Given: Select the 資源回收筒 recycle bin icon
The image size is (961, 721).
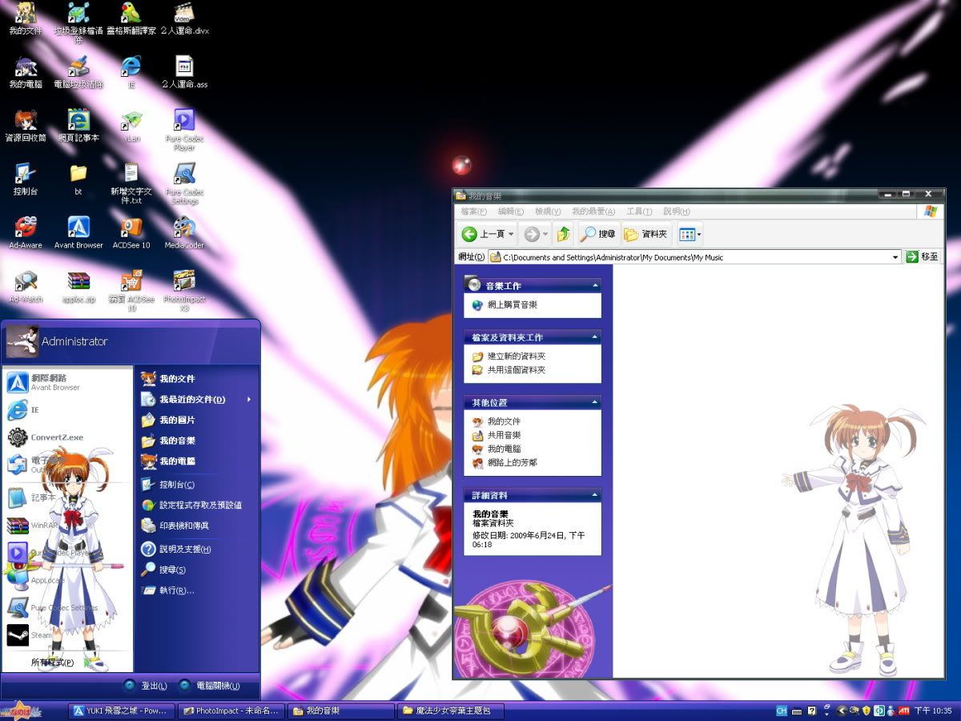Looking at the screenshot, I should click(x=26, y=126).
